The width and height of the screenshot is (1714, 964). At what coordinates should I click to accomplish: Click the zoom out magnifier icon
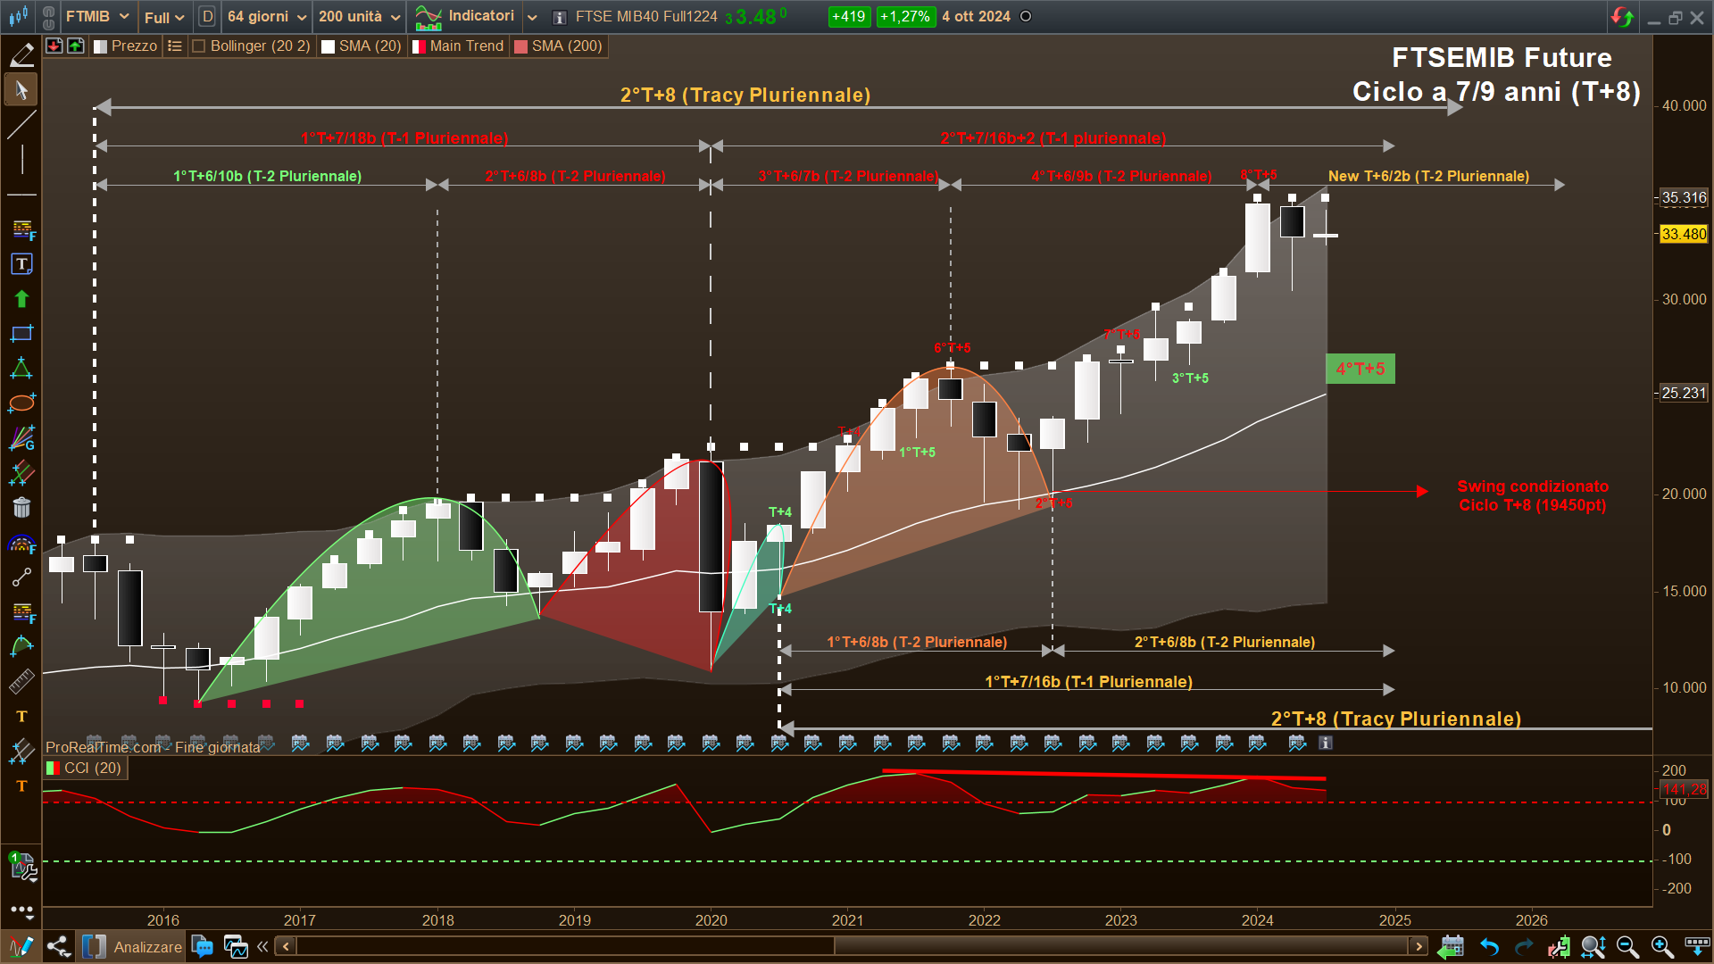pos(1627,947)
